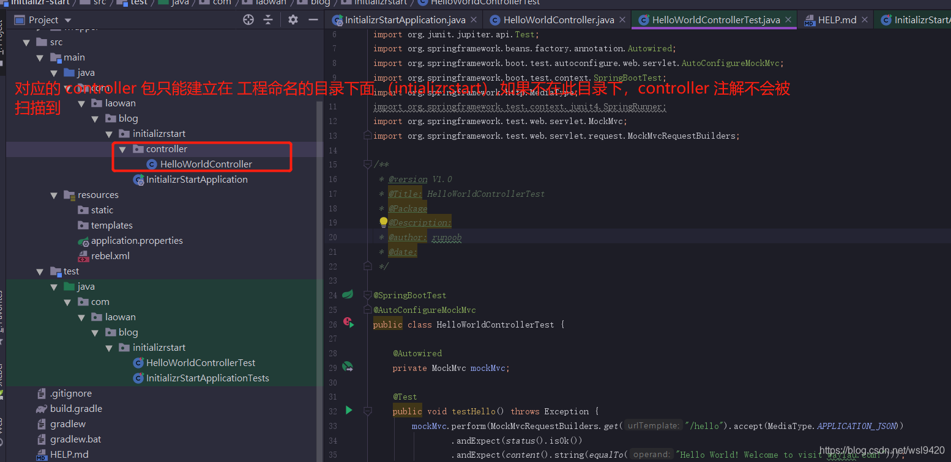Select HelloWorldController in the Project tree

pyautogui.click(x=206, y=164)
